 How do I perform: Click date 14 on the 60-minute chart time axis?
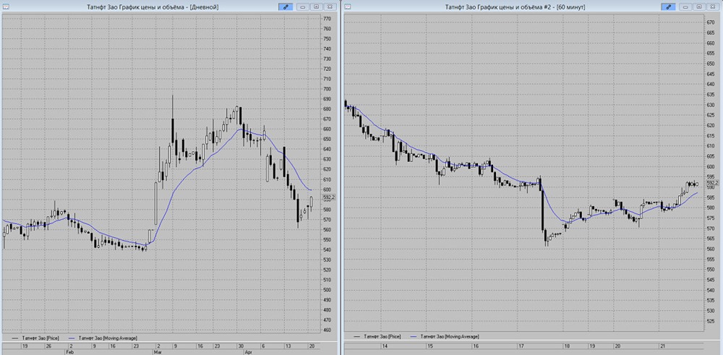pyautogui.click(x=385, y=346)
